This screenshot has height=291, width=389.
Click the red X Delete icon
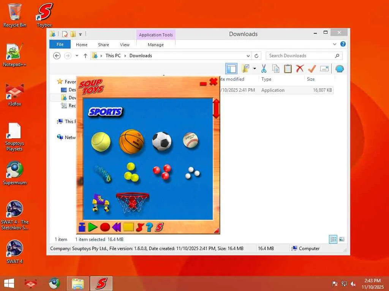pos(300,68)
